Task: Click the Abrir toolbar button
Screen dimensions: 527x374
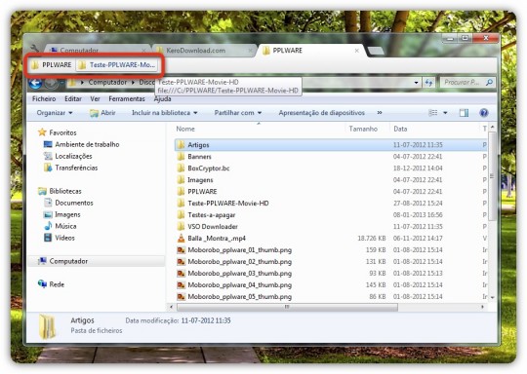Action: pyautogui.click(x=102, y=113)
